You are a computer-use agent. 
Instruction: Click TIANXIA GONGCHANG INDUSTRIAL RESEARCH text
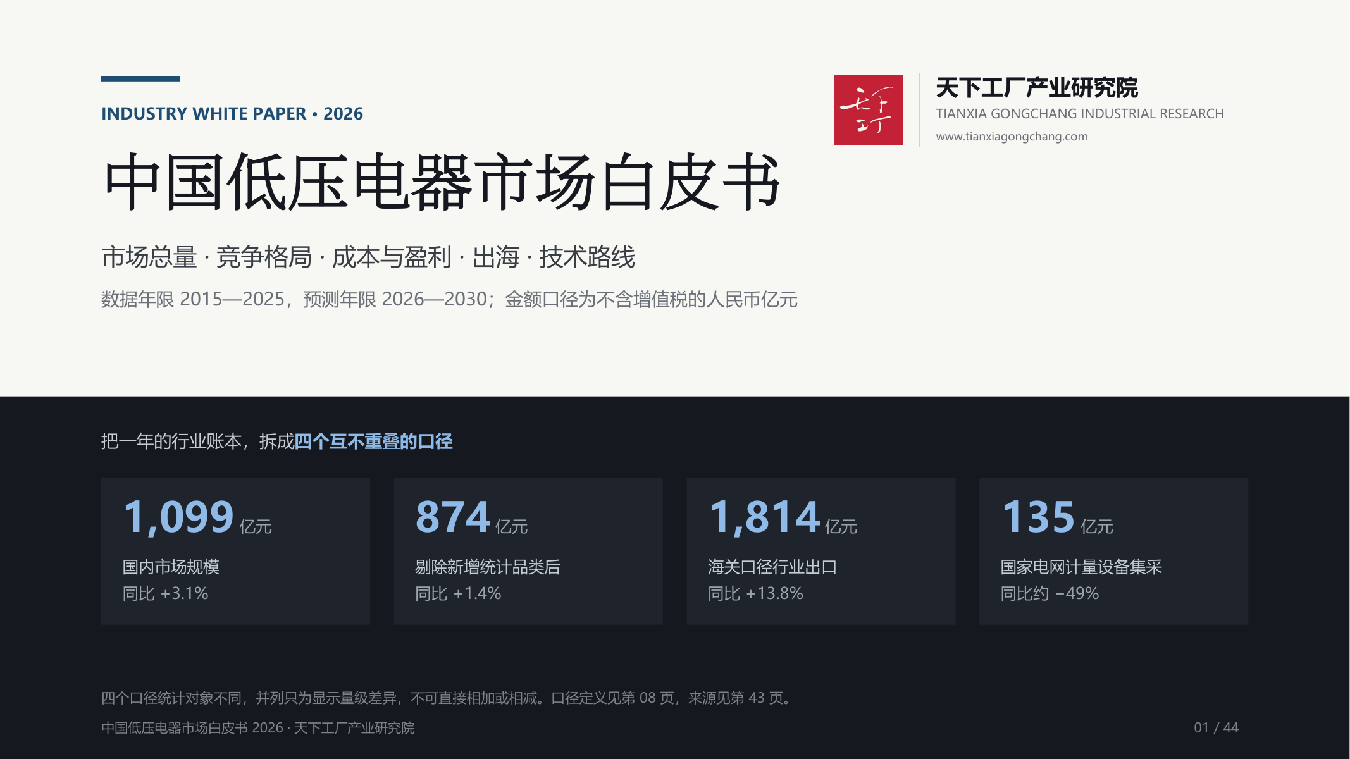[1080, 114]
